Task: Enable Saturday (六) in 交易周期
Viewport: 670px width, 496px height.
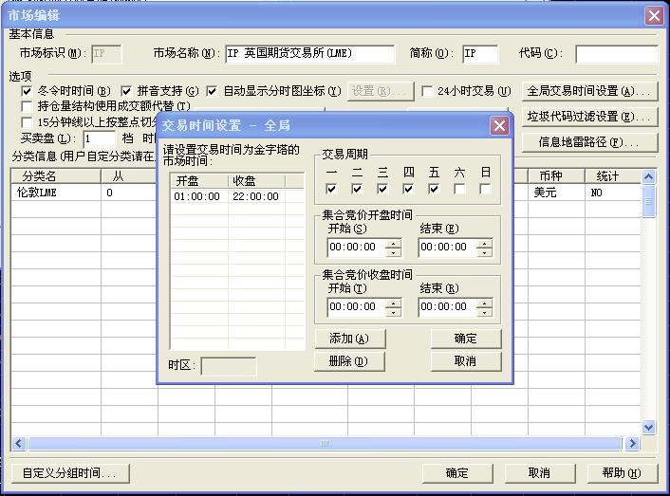Action: point(459,190)
